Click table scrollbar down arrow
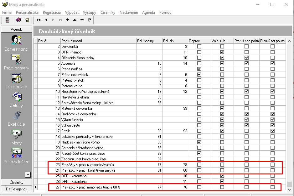The image size is (294, 196). 289,189
